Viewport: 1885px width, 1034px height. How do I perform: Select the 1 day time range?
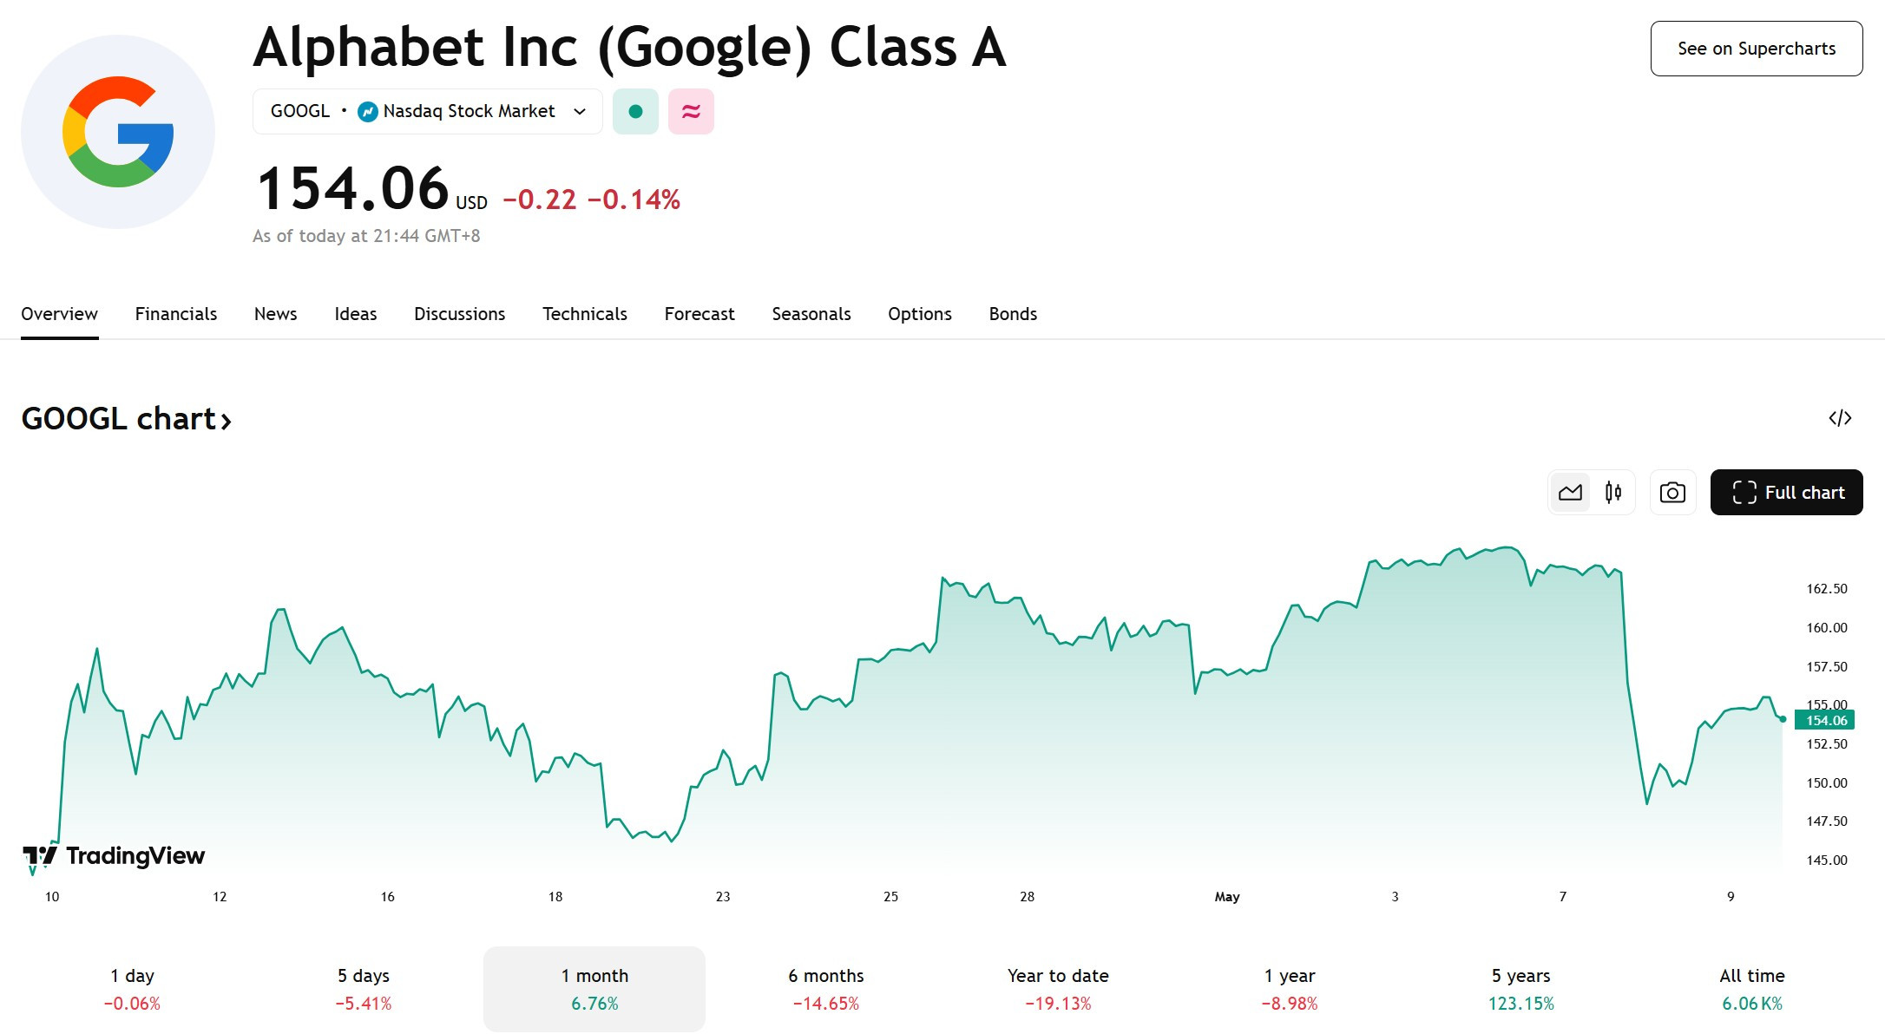(x=132, y=989)
